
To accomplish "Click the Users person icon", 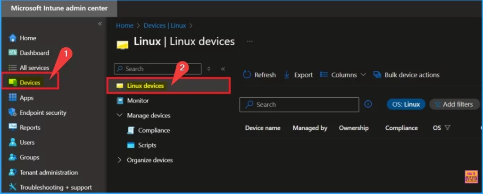I will click(x=13, y=143).
